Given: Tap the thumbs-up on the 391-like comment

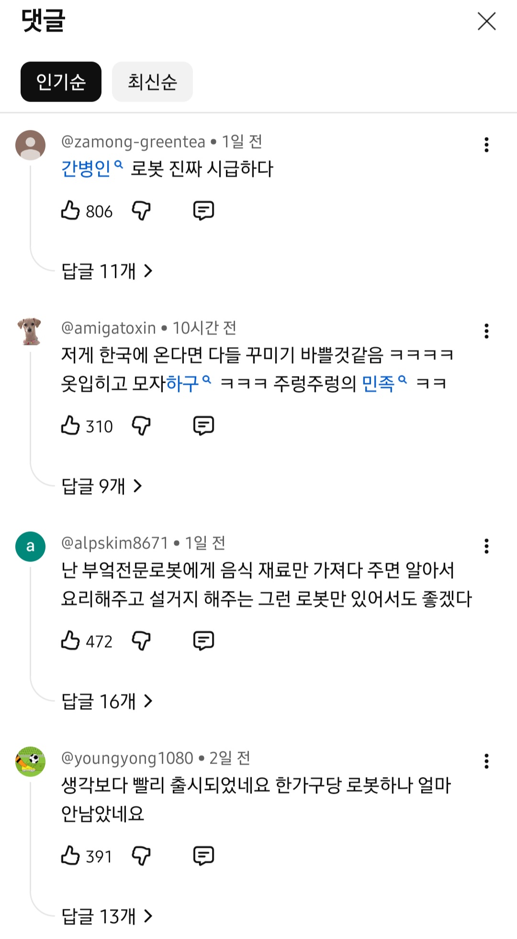Looking at the screenshot, I should (x=70, y=856).
